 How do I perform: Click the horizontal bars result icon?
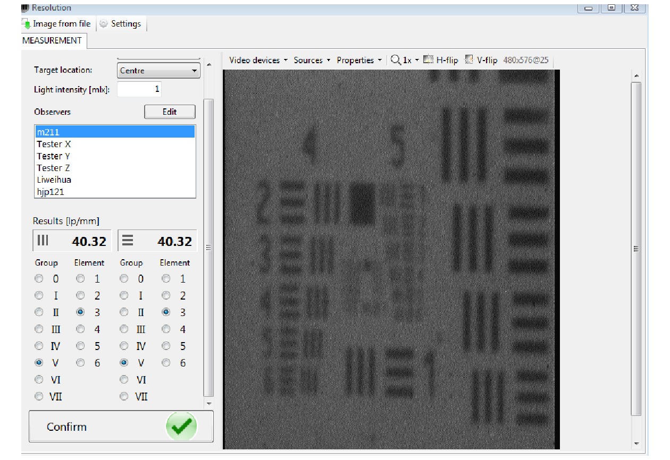(x=128, y=241)
